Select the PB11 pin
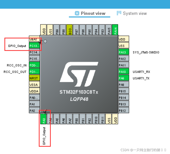The height and width of the screenshot is (154, 170). click(102, 119)
